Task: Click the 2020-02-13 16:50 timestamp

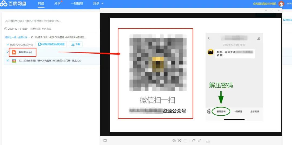Action: [18, 29]
